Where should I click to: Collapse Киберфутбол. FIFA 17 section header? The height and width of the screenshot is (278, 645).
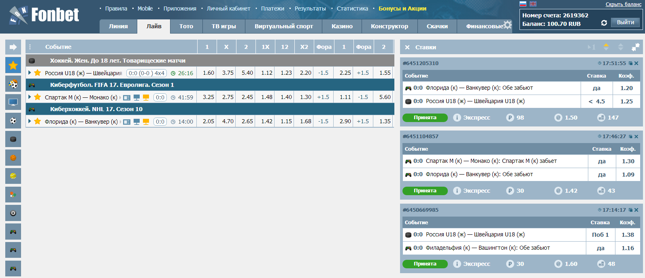tap(210, 85)
